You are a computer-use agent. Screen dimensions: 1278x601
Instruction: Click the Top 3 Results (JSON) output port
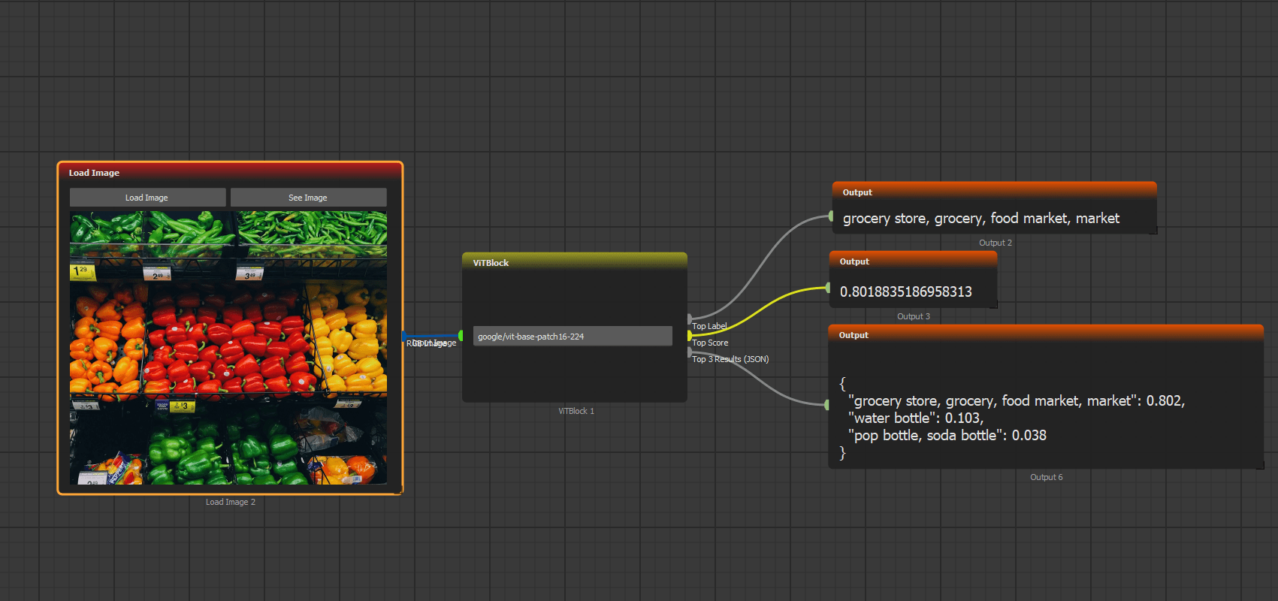tap(690, 352)
